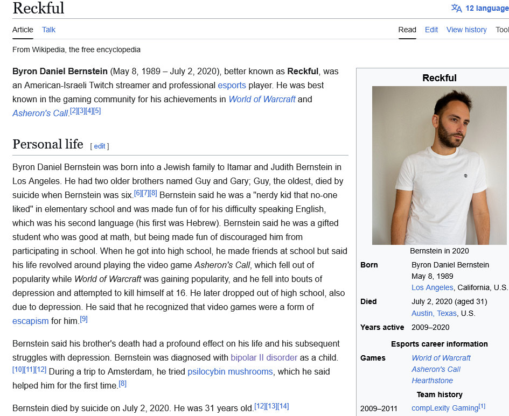Click the bipolar II disorder link
Screen dimensions: 509x416
264,357
